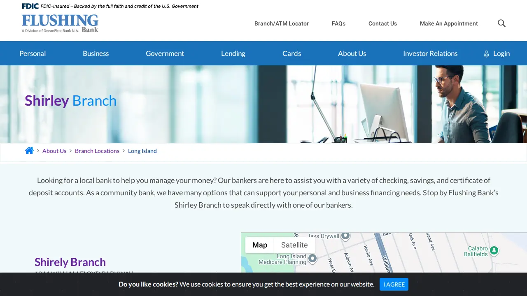Image resolution: width=527 pixels, height=296 pixels.
Task: Click the Shirley Branch page heading
Action: (71, 101)
